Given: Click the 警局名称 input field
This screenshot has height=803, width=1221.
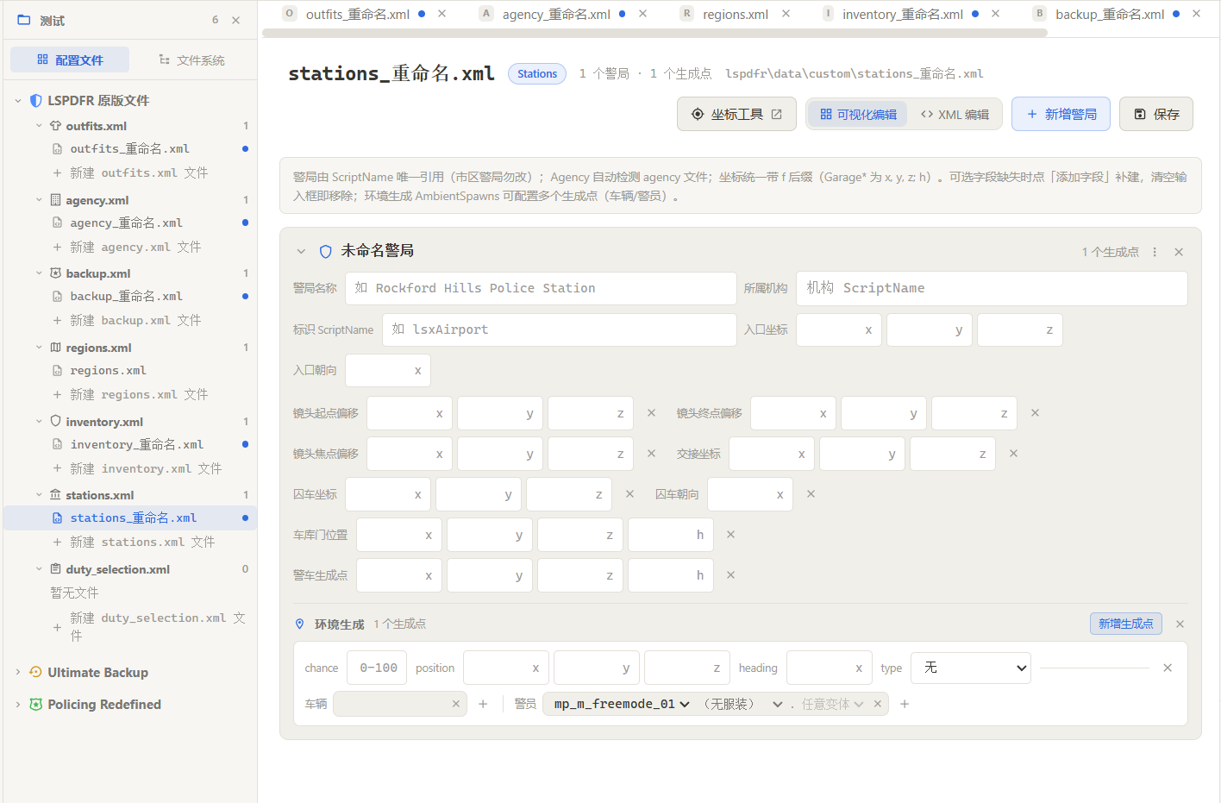Looking at the screenshot, I should point(541,288).
